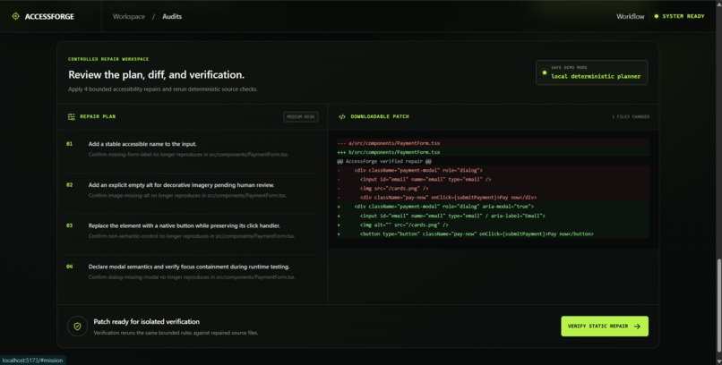Image resolution: width=722 pixels, height=365 pixels.
Task: Click the removed div pay-now line
Action: click(494, 198)
